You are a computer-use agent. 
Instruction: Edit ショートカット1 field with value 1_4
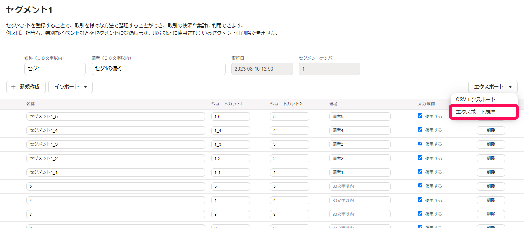point(231,131)
